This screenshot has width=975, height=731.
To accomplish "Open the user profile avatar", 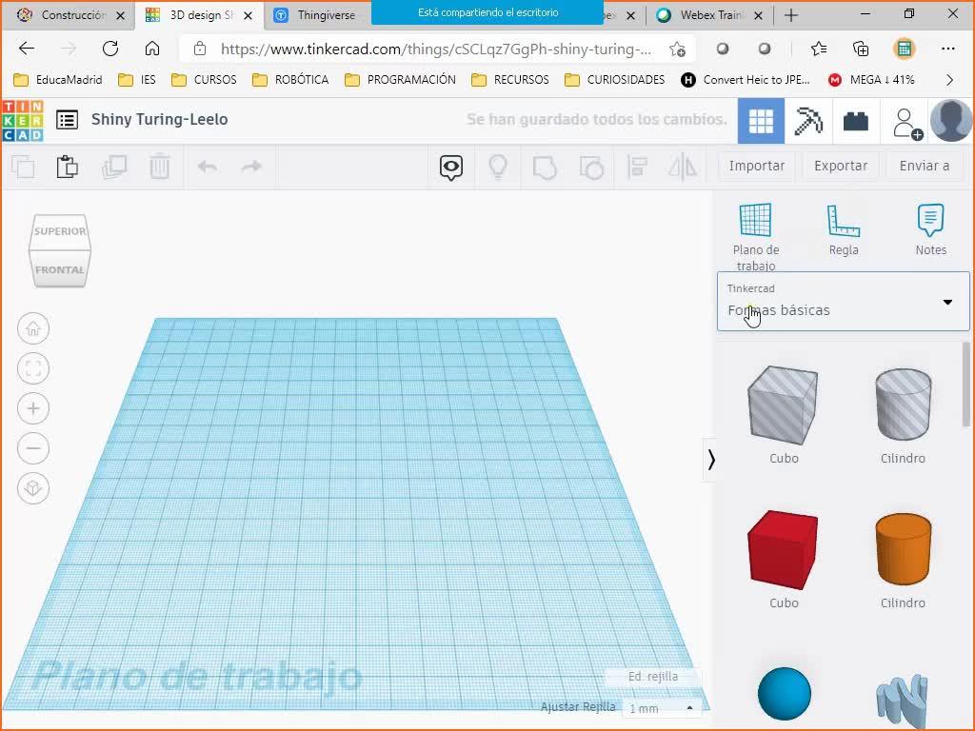I will pos(951,121).
